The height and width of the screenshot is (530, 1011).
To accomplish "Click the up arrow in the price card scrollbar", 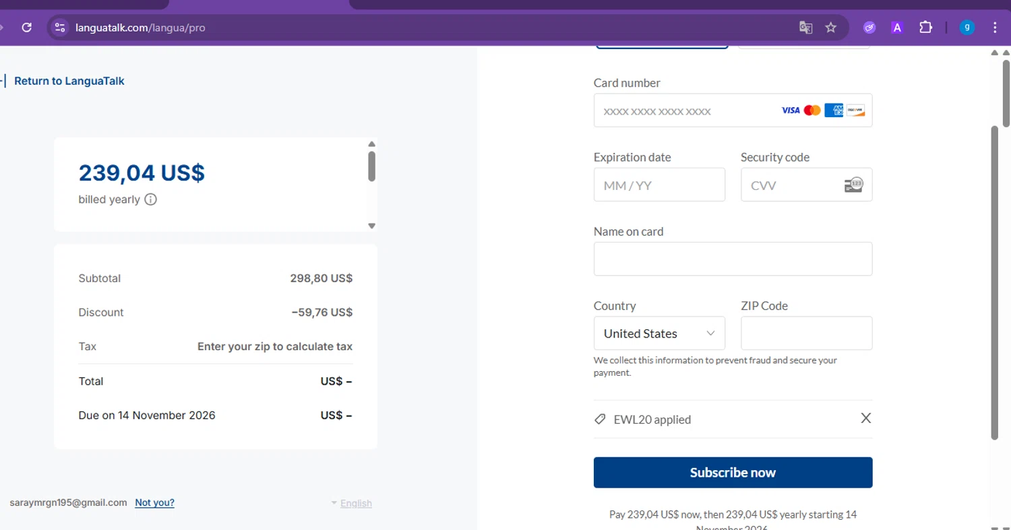I will [x=371, y=144].
